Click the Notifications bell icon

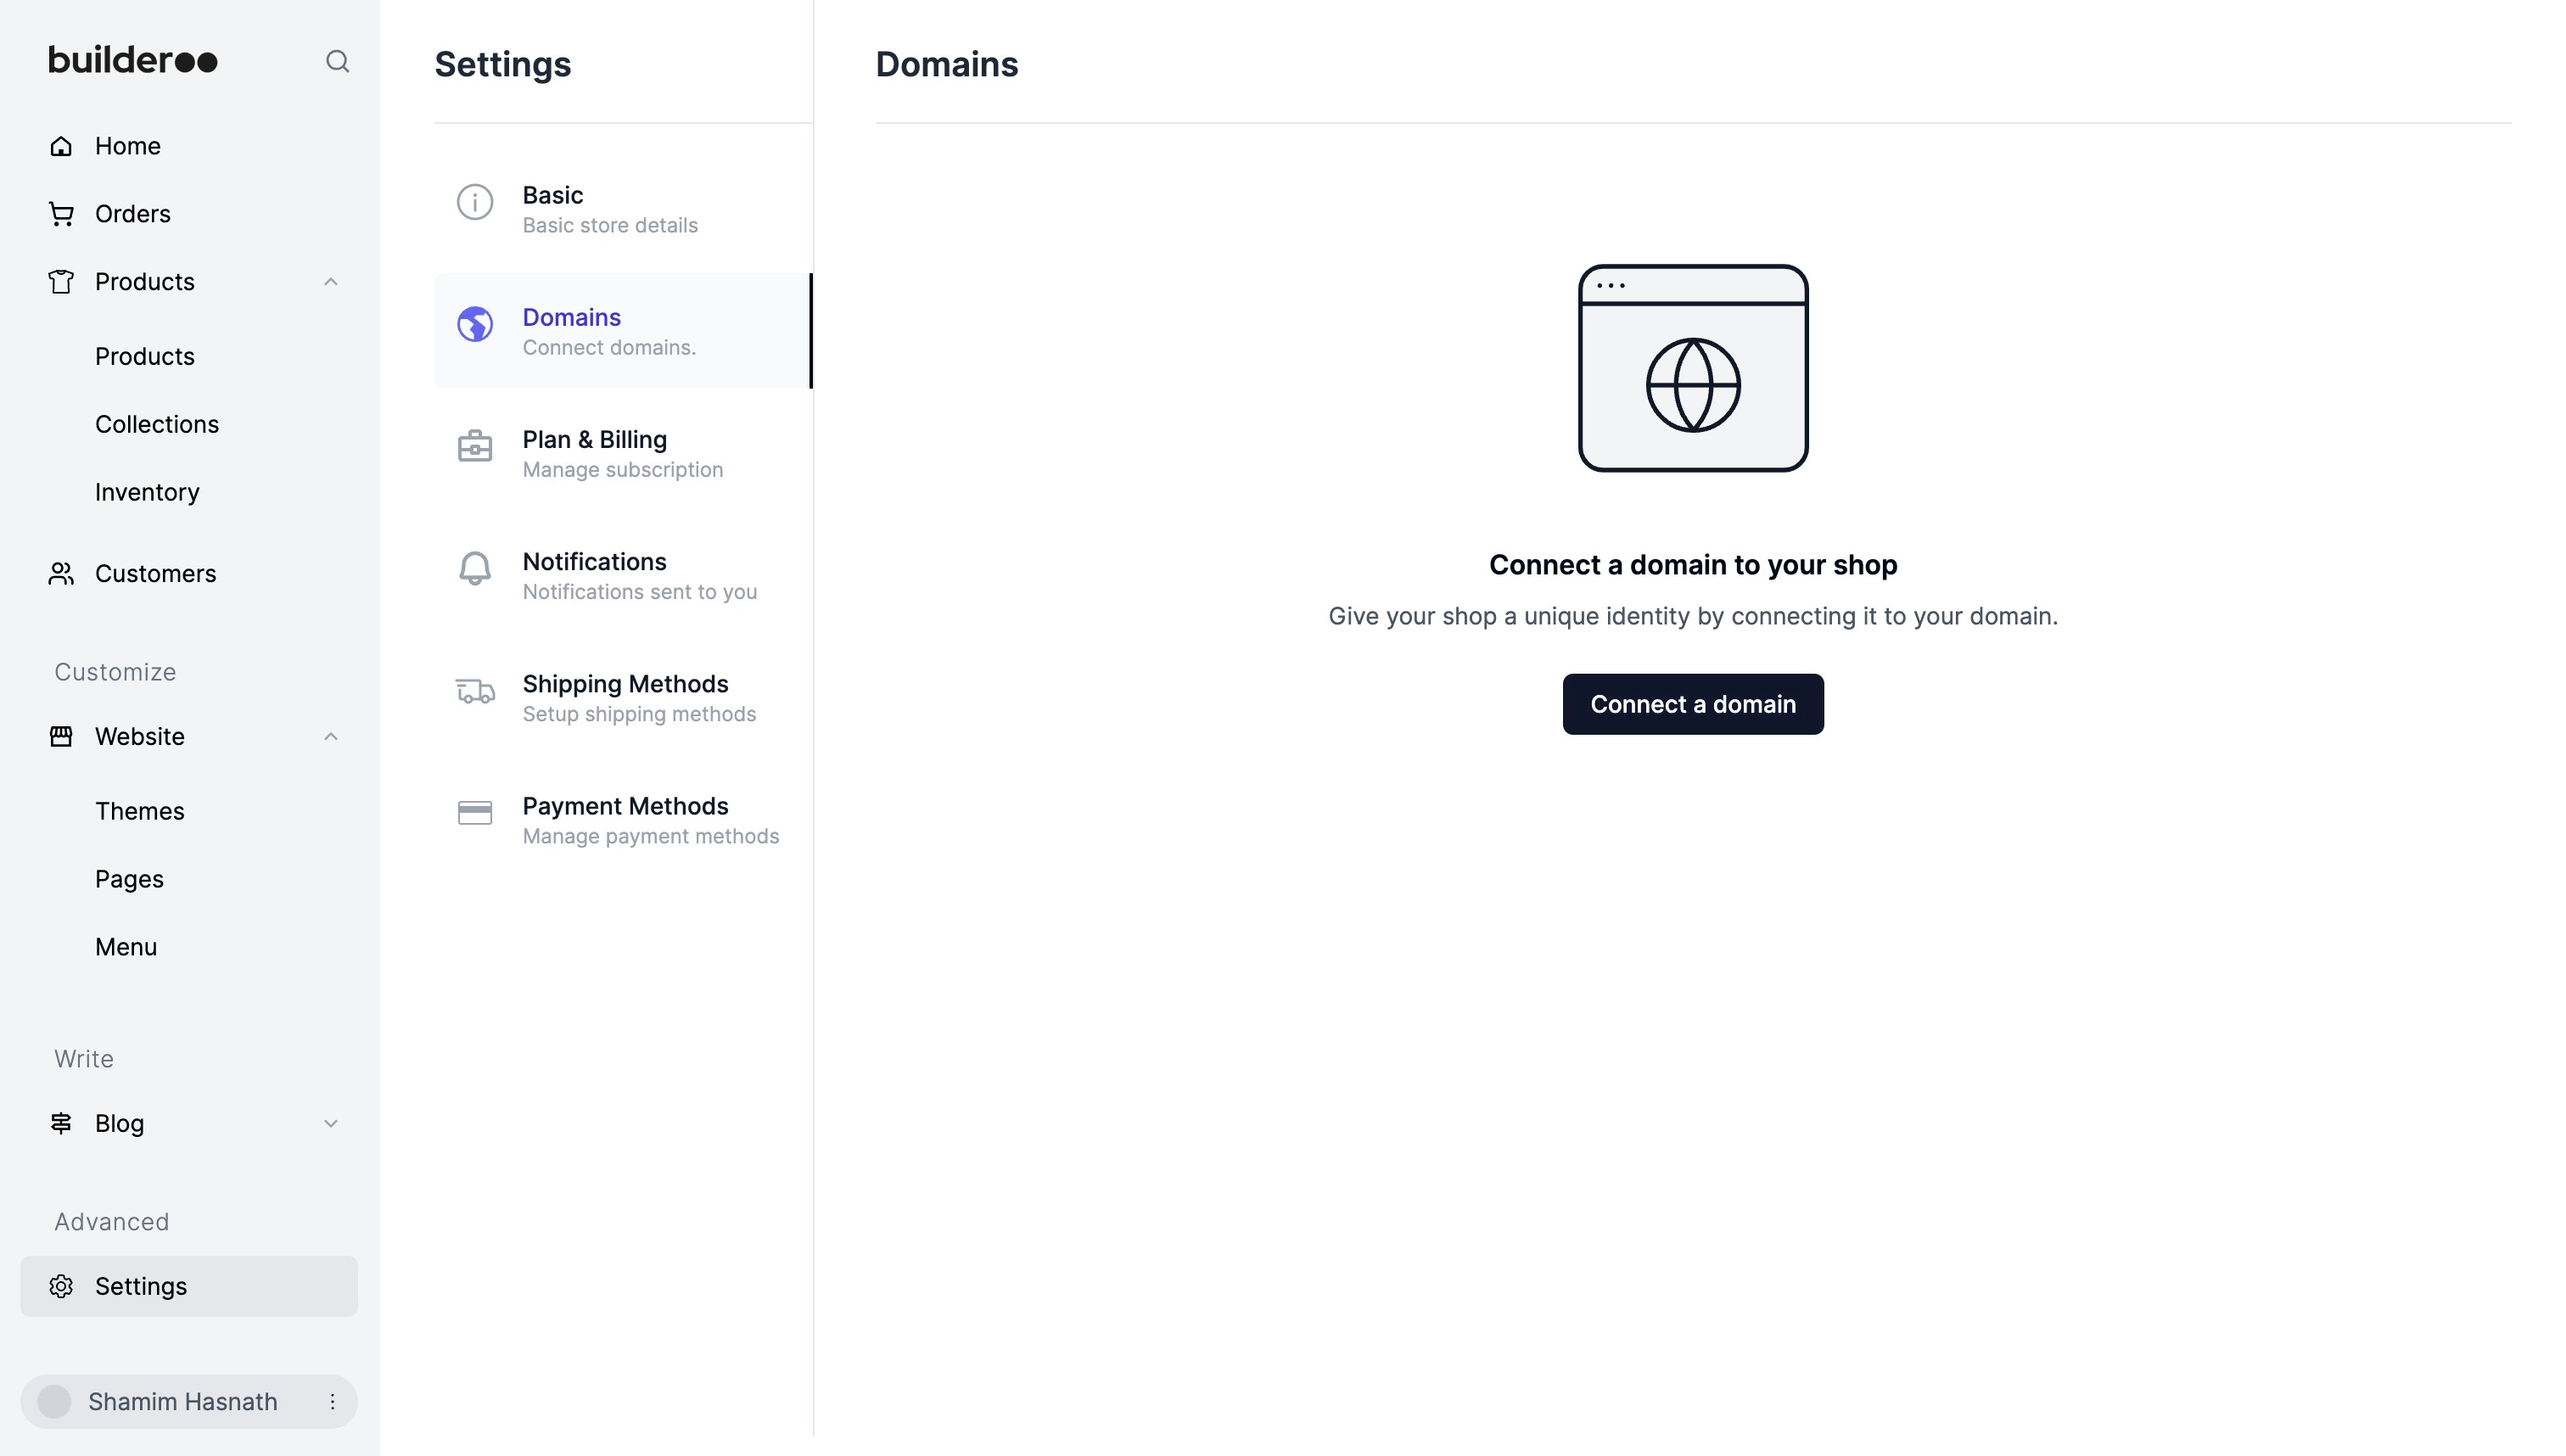475,568
